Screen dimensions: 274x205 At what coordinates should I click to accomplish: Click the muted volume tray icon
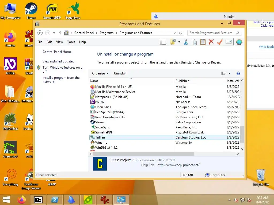click(236, 200)
